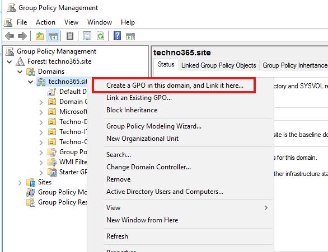Click the Starter GPOs folder icon
This screenshot has height=252, width=328.
point(52,172)
